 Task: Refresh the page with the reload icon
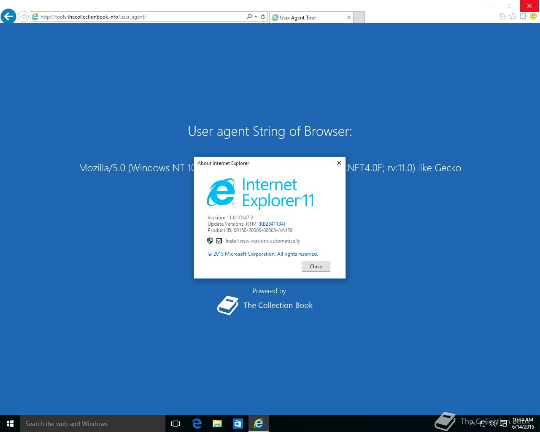pos(263,16)
